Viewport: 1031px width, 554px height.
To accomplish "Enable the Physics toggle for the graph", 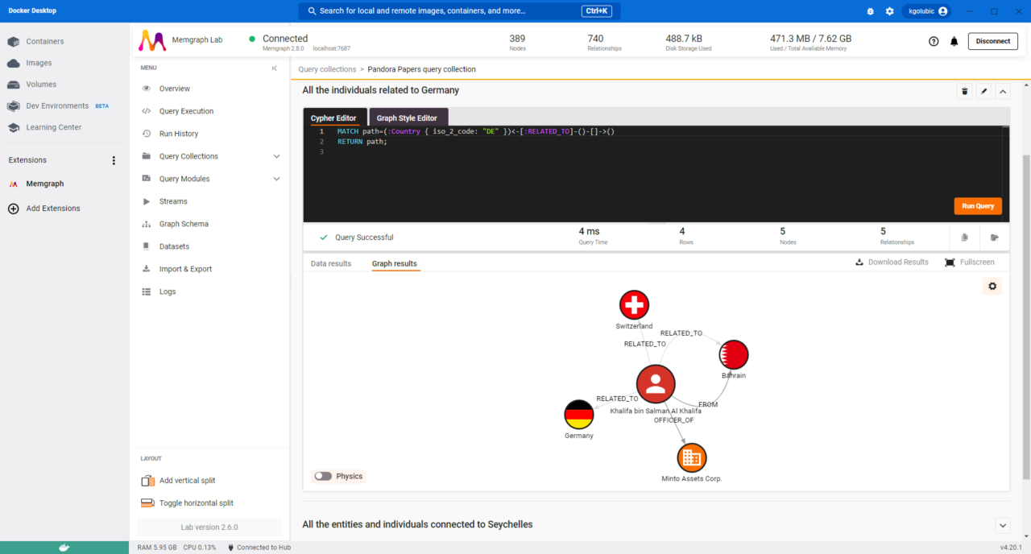I will [x=325, y=476].
